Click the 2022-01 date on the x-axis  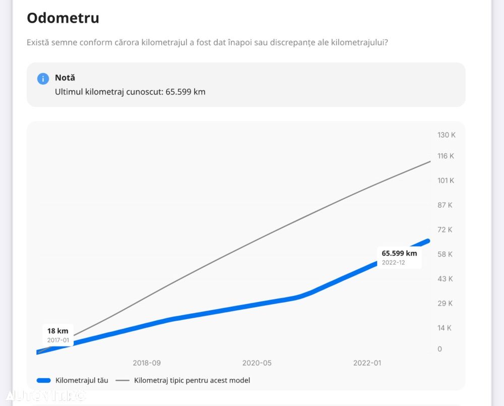coord(367,363)
